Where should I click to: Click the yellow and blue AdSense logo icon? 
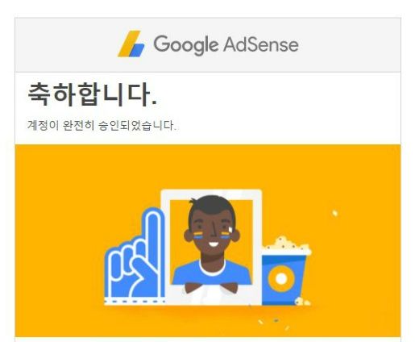pyautogui.click(x=131, y=44)
